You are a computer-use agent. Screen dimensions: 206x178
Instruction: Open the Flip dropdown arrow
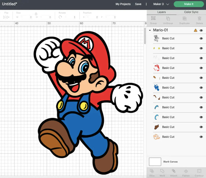[9, 17]
